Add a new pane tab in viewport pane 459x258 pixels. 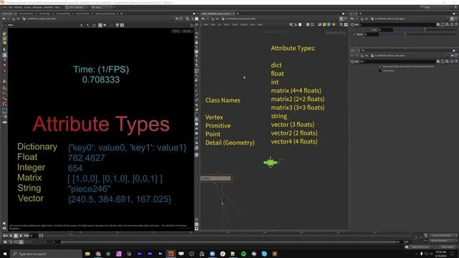[121, 14]
